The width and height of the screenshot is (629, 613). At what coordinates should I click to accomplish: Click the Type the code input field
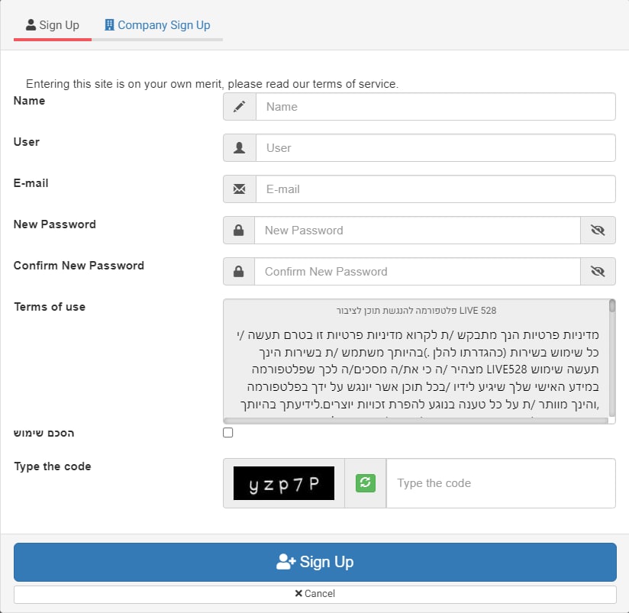tap(500, 483)
